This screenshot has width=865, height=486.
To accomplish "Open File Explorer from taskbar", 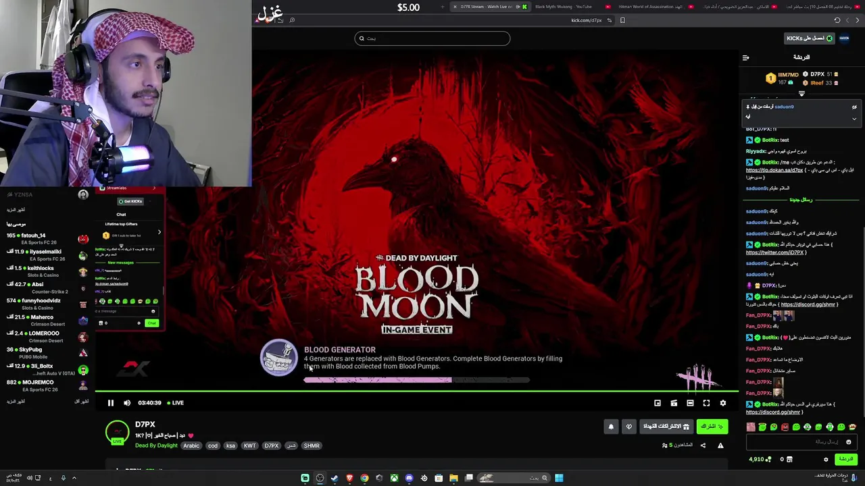I will coord(453,479).
